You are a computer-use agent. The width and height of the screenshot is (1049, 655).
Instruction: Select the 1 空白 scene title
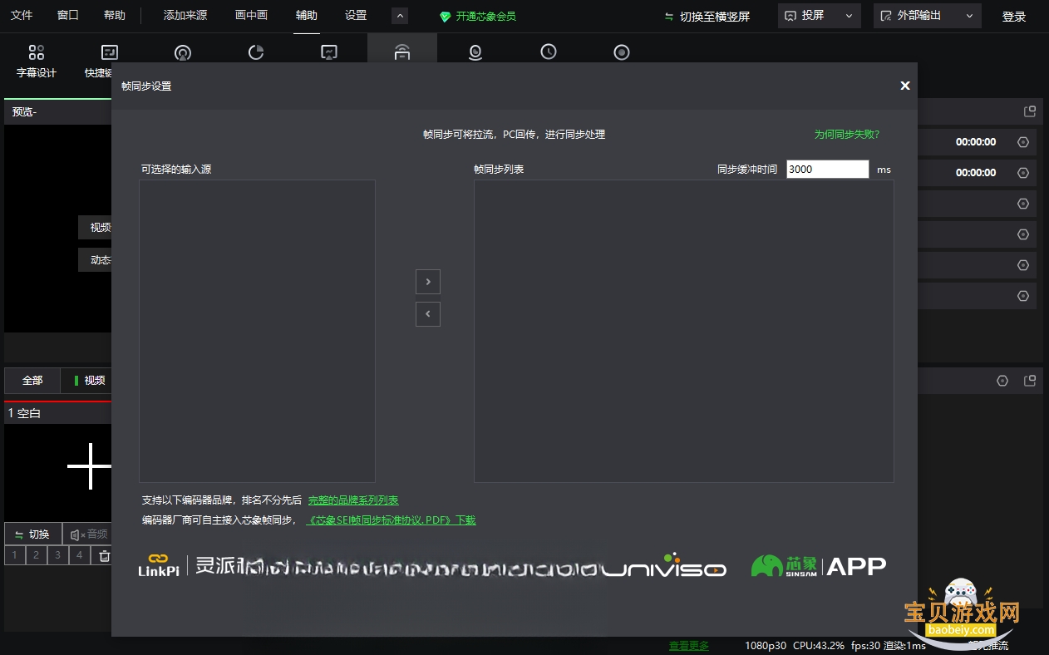25,413
